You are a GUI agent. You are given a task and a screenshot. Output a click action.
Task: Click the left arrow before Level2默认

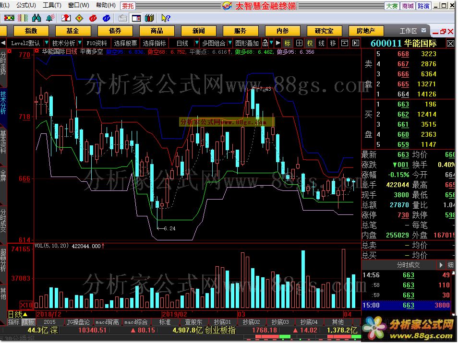3,43
